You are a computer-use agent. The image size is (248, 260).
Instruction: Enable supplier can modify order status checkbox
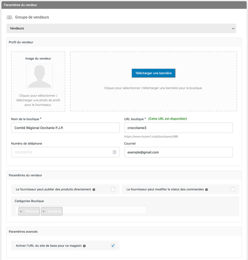[232, 189]
